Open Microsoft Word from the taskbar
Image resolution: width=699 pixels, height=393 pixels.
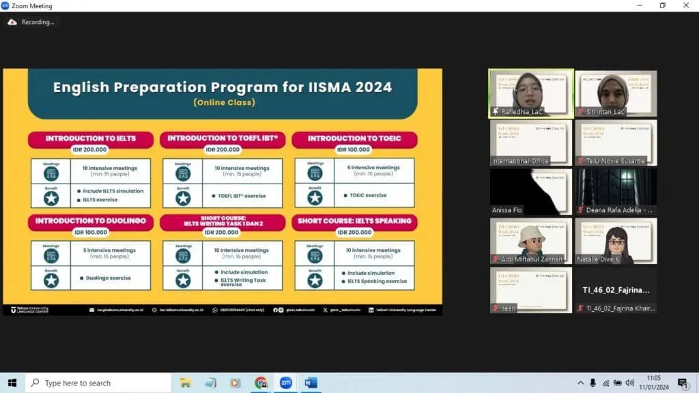click(x=311, y=383)
